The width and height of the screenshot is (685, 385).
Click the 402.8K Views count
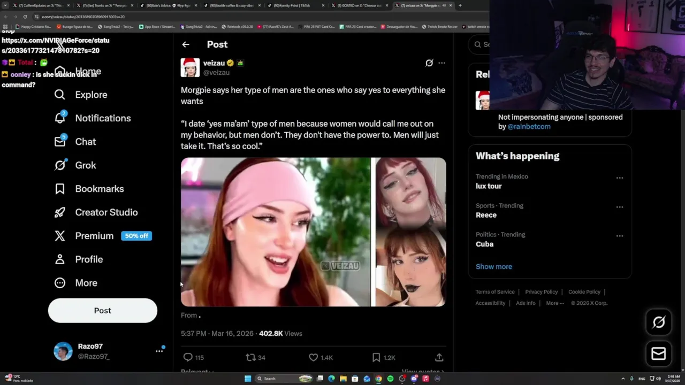pyautogui.click(x=280, y=334)
